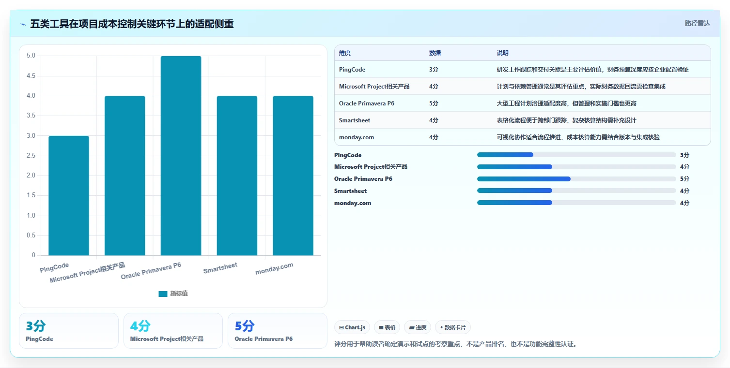The image size is (730, 368).
Task: Click the lightning icon beside the header title
Action: [23, 24]
